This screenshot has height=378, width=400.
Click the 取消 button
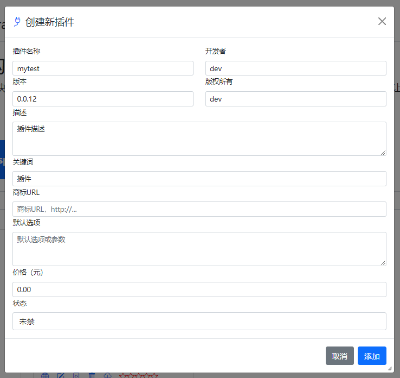[339, 356]
